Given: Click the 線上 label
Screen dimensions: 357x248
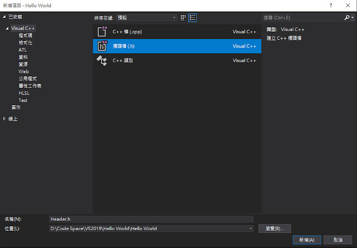Looking at the screenshot, I should click(x=13, y=118).
